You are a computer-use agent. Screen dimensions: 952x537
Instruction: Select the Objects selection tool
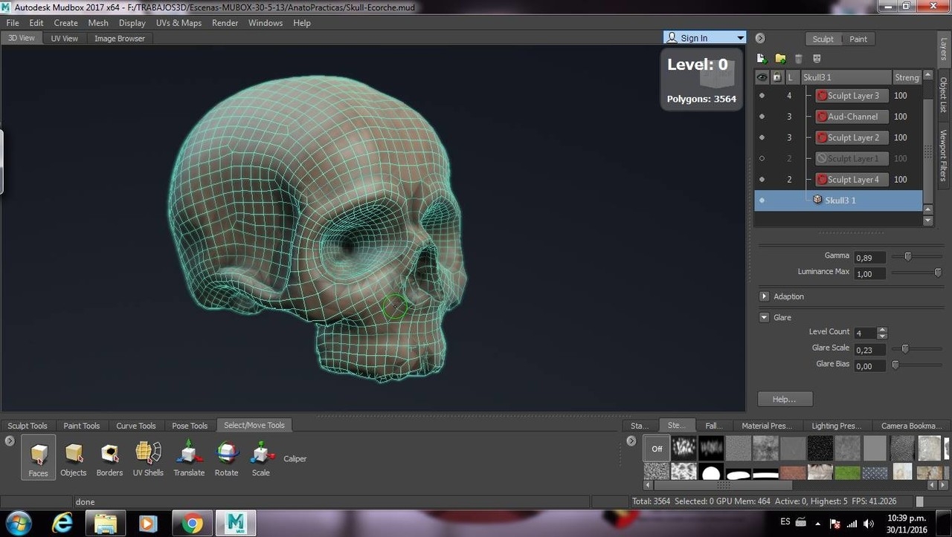(73, 458)
